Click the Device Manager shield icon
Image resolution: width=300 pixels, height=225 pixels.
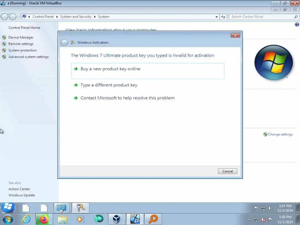4,37
